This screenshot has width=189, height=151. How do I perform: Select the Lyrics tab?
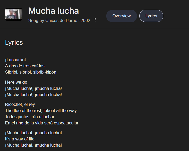[x=151, y=16]
